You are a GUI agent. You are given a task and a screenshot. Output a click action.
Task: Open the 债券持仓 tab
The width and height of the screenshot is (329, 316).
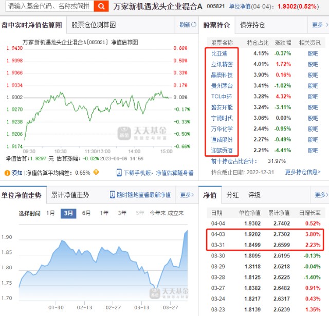[252, 25]
